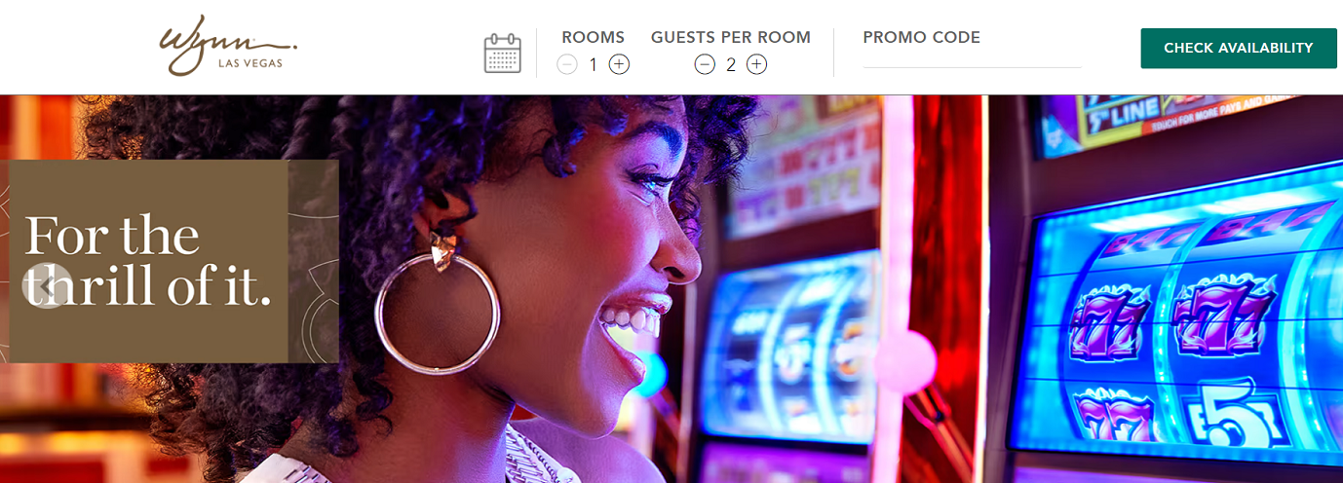Increase the number of rooms
The height and width of the screenshot is (483, 1343).
point(619,65)
